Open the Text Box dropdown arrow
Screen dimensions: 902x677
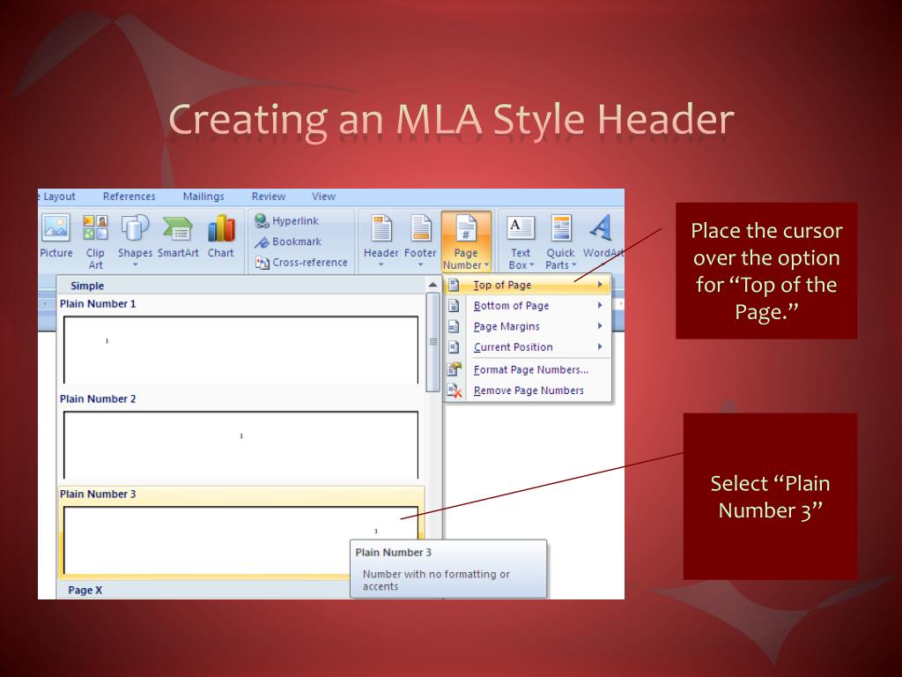click(531, 264)
